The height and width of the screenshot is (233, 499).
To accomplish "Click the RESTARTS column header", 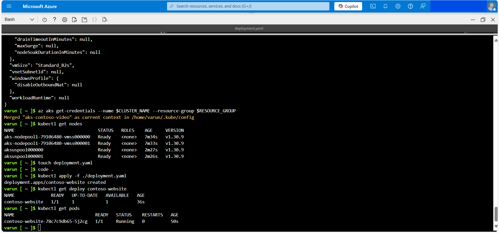I will pos(152,215).
